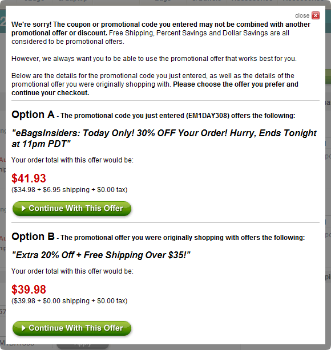This screenshot has width=331, height=350.
Task: Click the white arrow icon on Option A's button
Action: 23,208
